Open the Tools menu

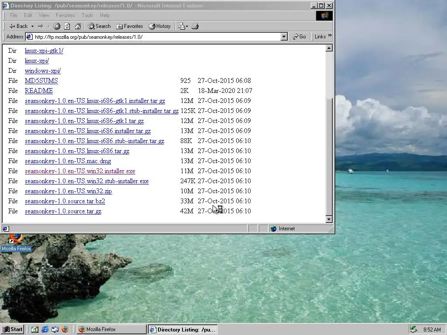(87, 15)
